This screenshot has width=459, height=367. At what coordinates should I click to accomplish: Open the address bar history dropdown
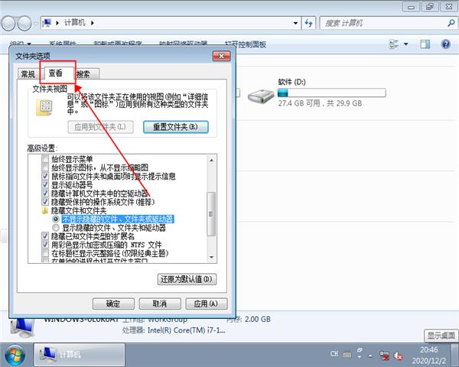coord(295,23)
